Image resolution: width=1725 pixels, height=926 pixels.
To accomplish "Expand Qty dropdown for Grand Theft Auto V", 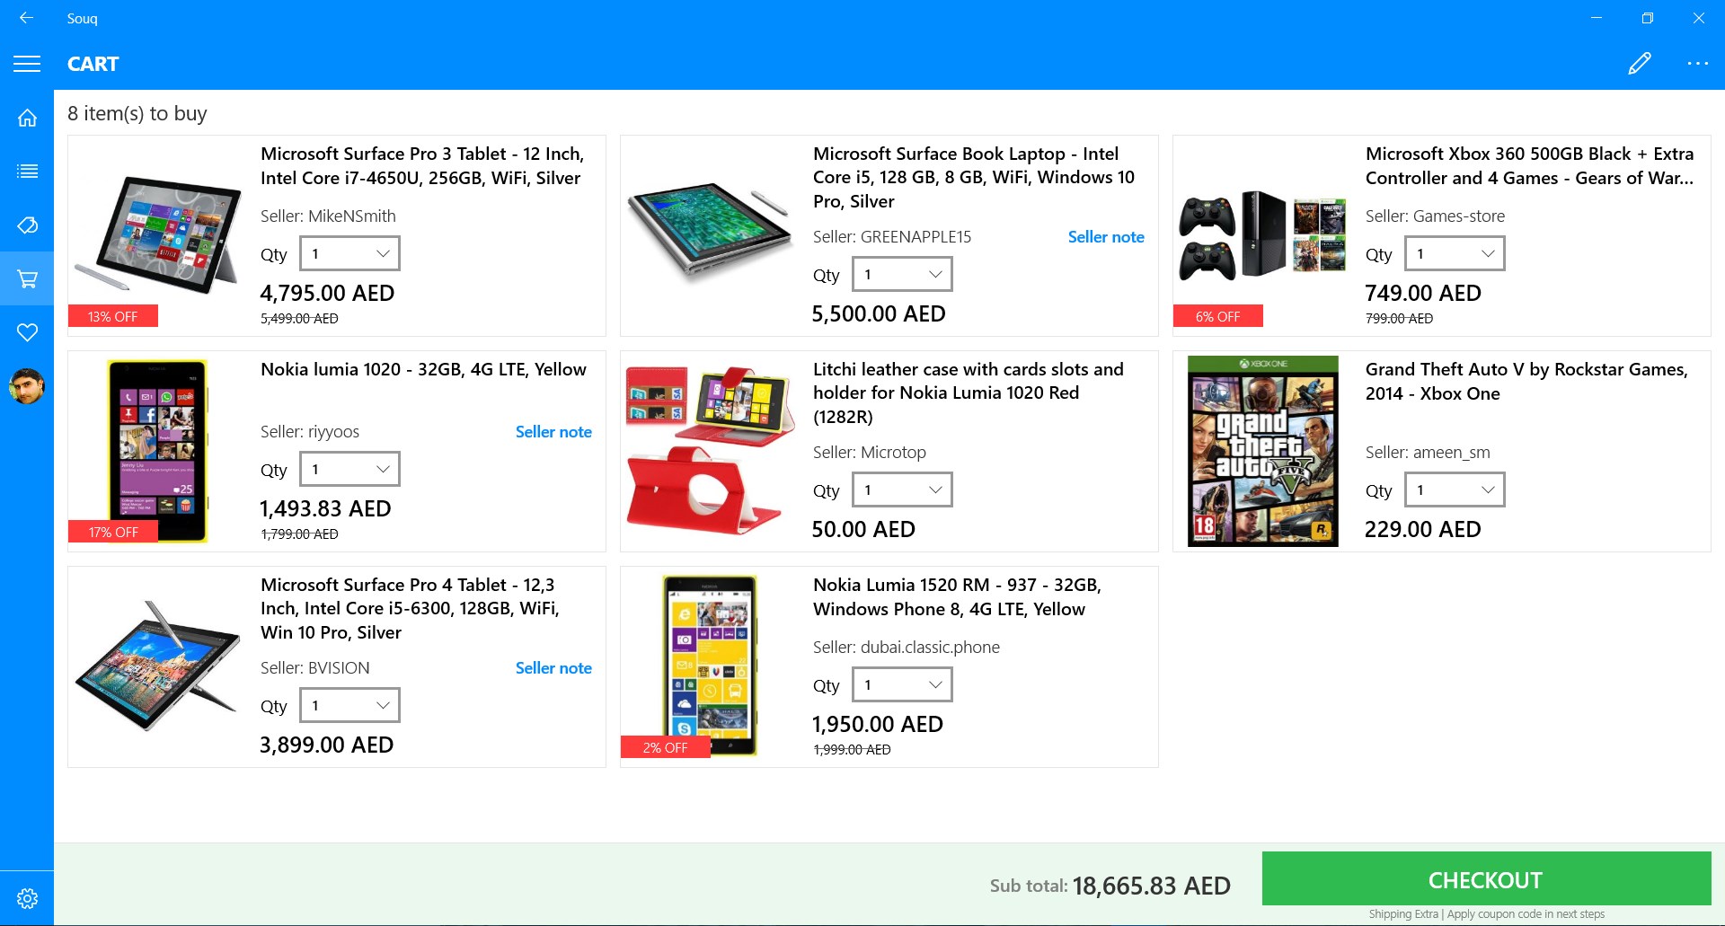I will click(x=1455, y=489).
